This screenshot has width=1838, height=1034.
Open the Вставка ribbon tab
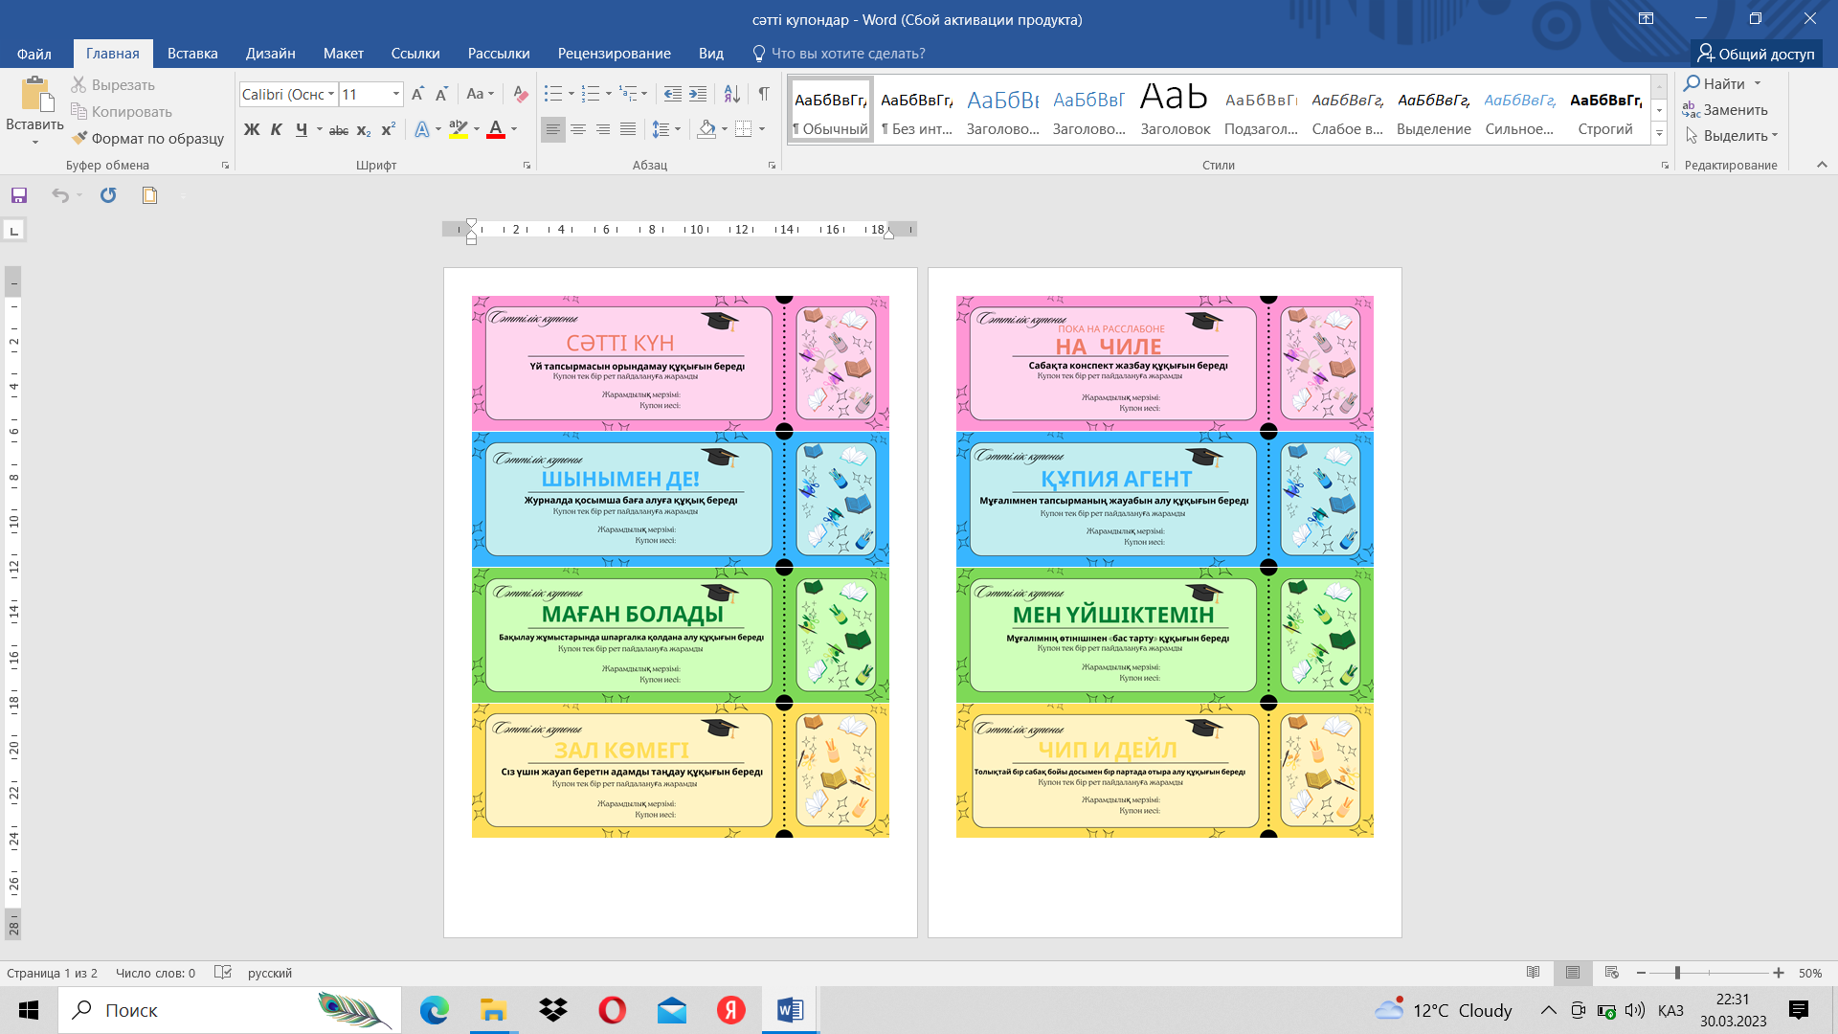point(192,54)
